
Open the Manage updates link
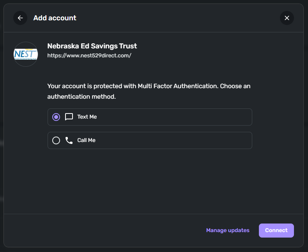228,231
